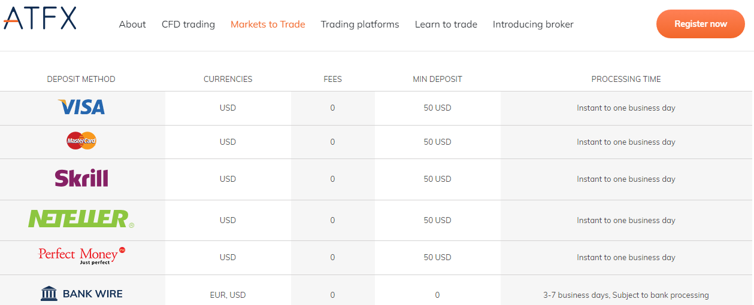Click Bank Wire processing time text
This screenshot has width=754, height=305.
tap(626, 295)
